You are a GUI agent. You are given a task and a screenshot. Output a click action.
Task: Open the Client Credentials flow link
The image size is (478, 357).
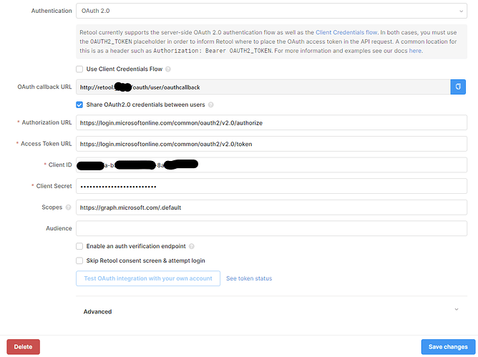click(346, 32)
